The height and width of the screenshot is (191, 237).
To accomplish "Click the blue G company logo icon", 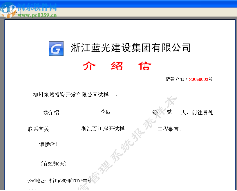I will click(56, 48).
